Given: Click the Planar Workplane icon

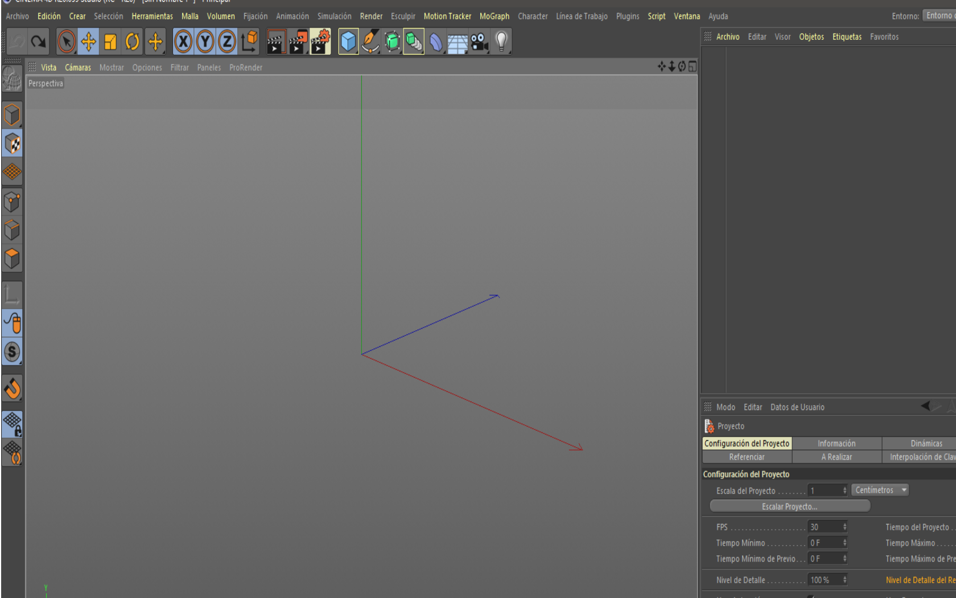Looking at the screenshot, I should [12, 453].
